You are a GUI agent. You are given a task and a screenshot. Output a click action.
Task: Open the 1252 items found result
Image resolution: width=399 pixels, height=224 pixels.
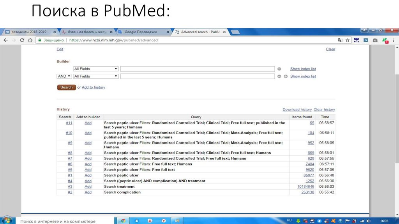pos(310,181)
